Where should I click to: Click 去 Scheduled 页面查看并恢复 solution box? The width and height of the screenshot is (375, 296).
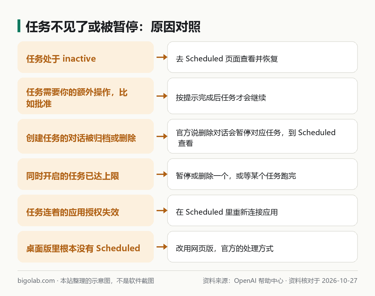click(x=262, y=57)
